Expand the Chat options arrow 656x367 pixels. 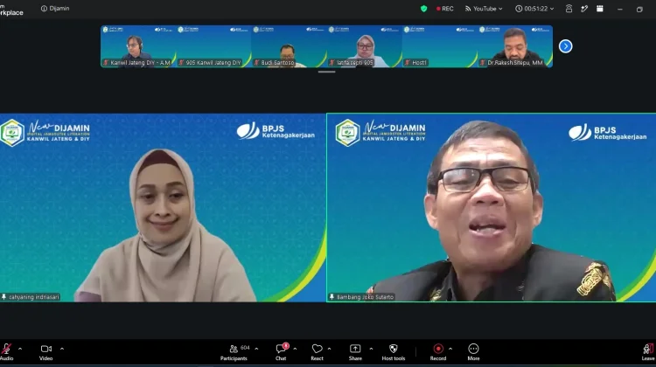coord(295,349)
